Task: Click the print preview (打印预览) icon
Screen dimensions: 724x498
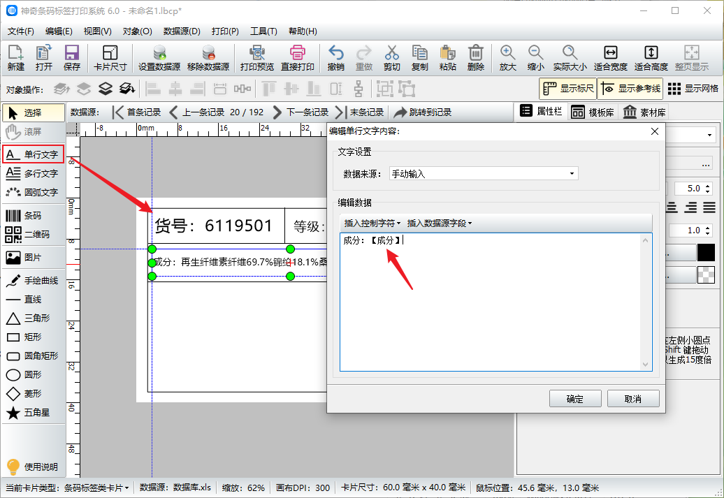Action: (x=256, y=58)
